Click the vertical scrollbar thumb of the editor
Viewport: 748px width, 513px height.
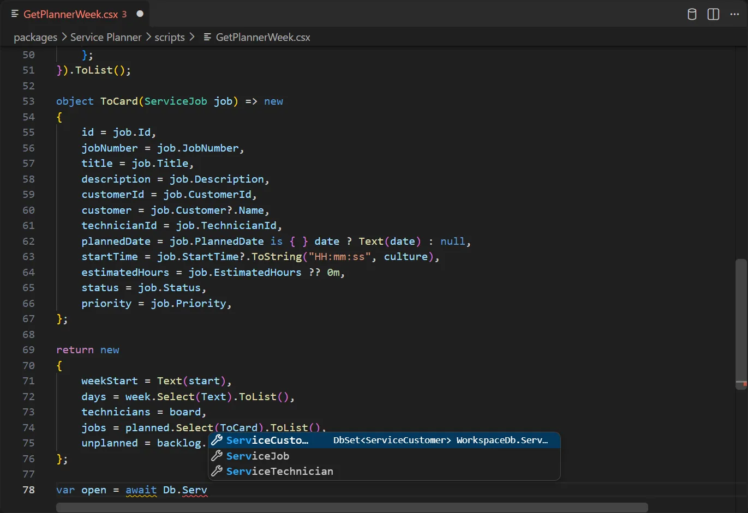pyautogui.click(x=741, y=324)
